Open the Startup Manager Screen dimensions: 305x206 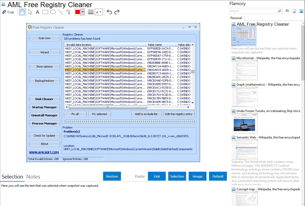click(45, 107)
